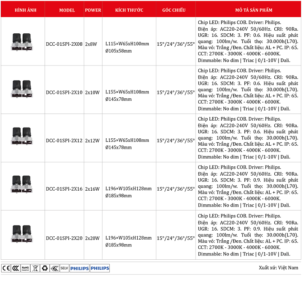Open product image for DCC-01SPI-2X10
303x281 pixels.
(x=22, y=89)
